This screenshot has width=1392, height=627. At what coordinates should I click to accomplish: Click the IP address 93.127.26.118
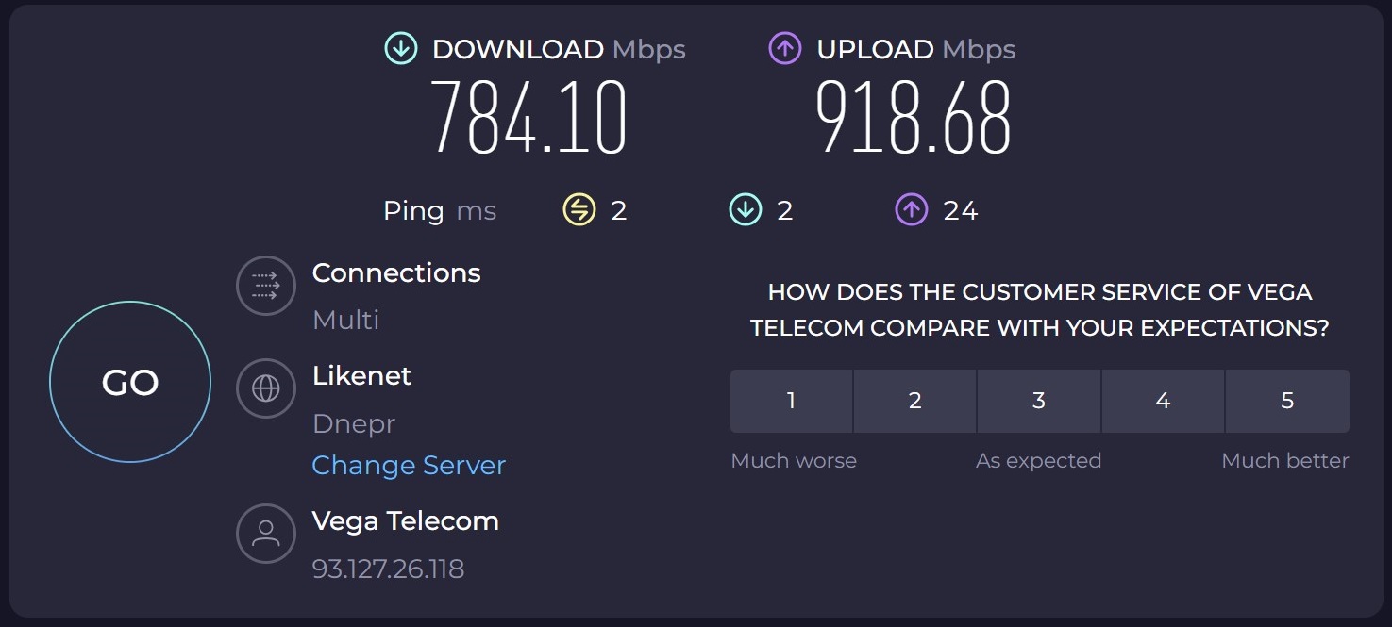[388, 569]
